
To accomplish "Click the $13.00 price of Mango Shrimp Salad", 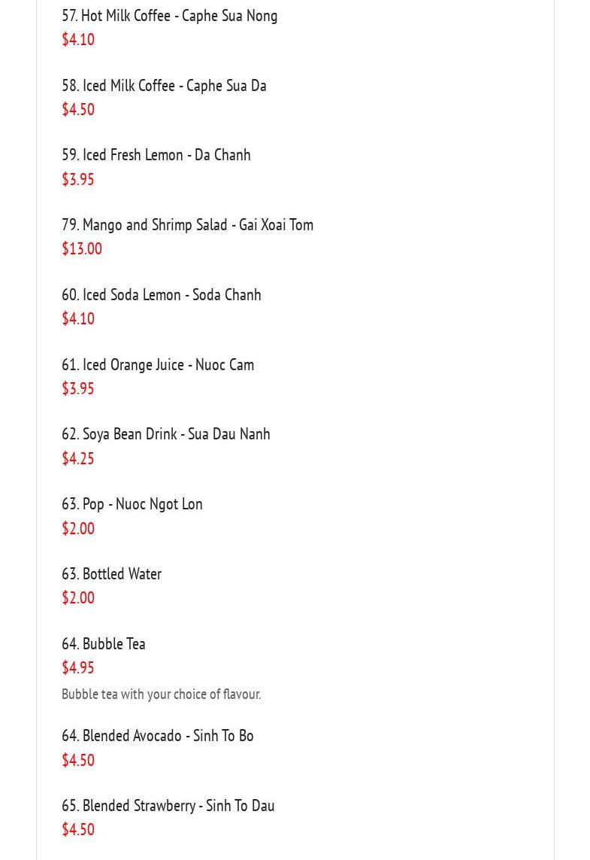I will [x=81, y=249].
